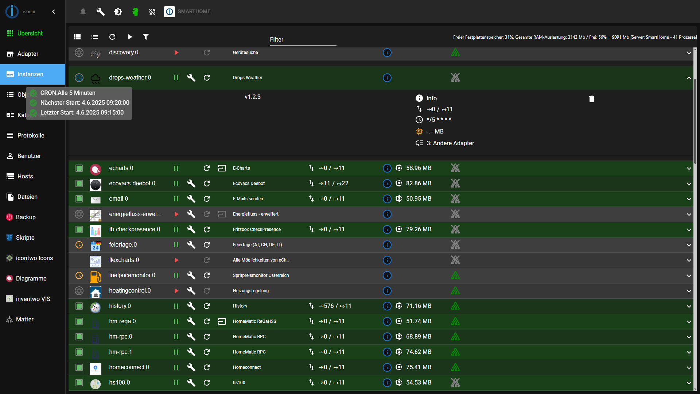Image resolution: width=700 pixels, height=394 pixels.
Task: Expand hs100.0 row details
Action: coord(689,383)
